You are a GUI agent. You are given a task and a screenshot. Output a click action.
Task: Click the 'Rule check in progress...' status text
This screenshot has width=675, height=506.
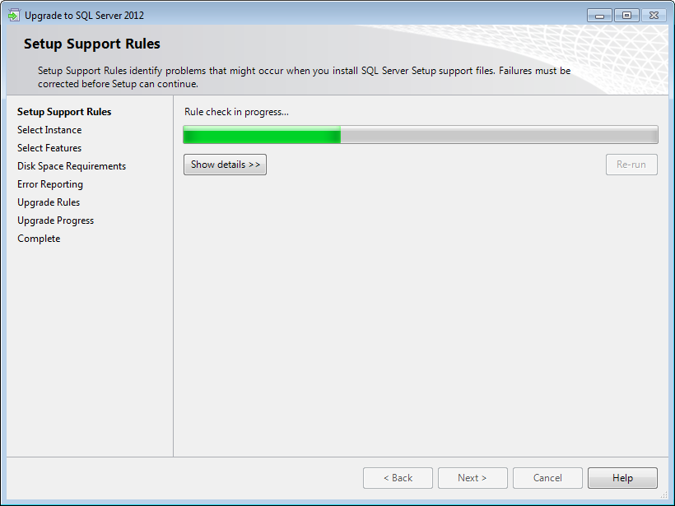(x=236, y=112)
